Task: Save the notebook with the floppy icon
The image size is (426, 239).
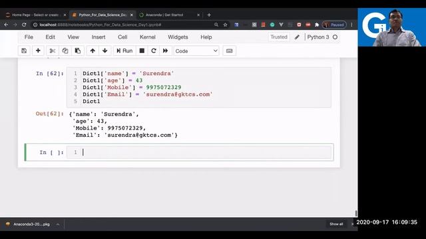Action: tap(24, 50)
